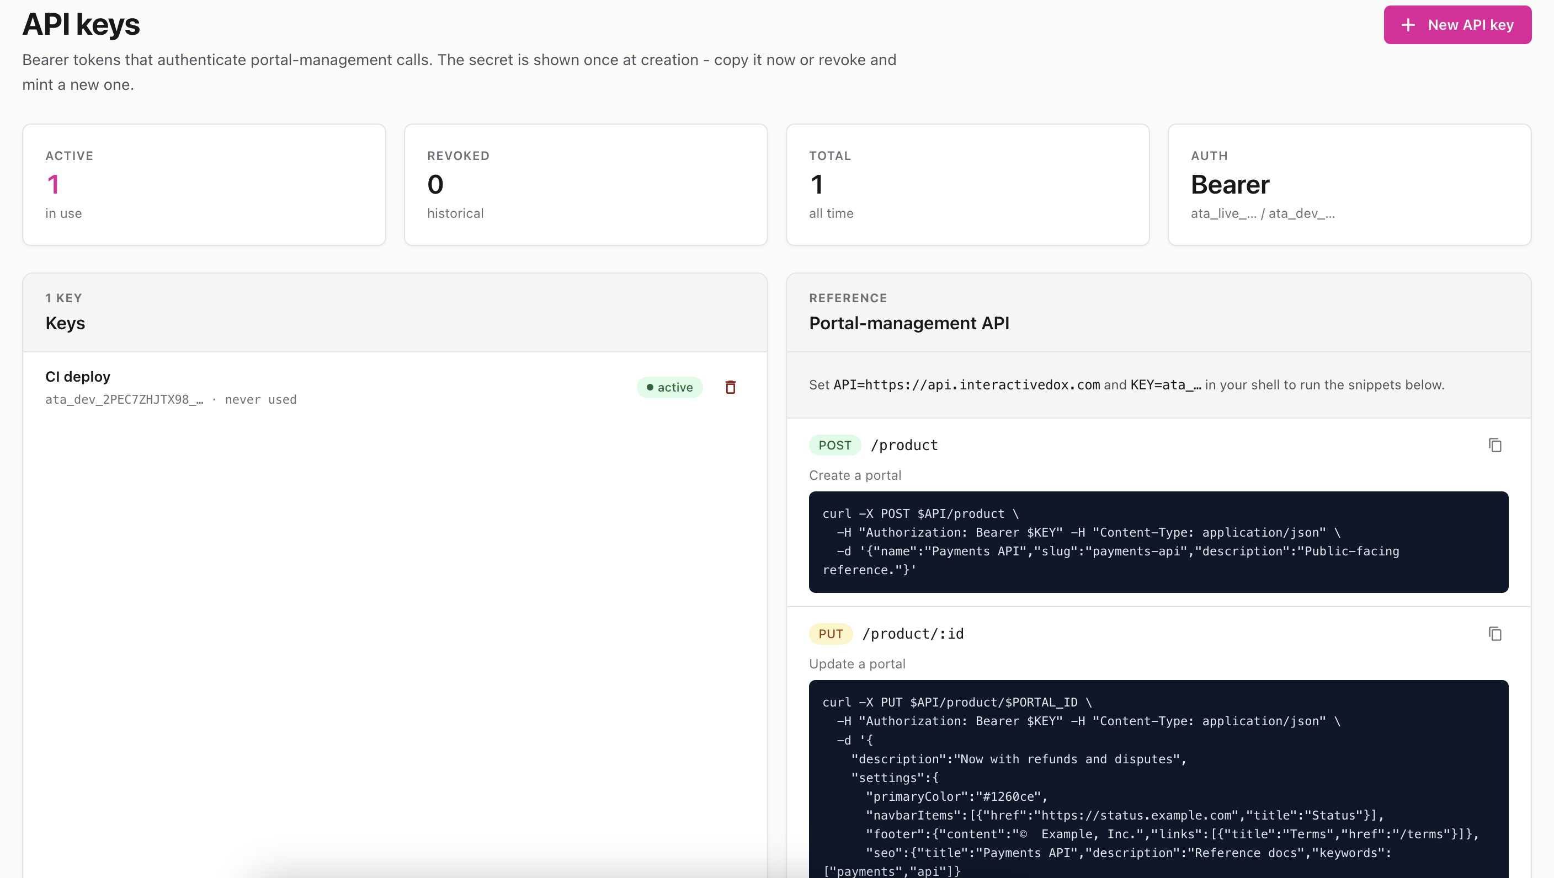This screenshot has height=878, width=1554.
Task: Click the Keys panel heading
Action: pyautogui.click(x=65, y=323)
